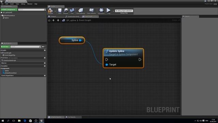Open Microsoft Edge from the taskbar
This screenshot has width=218, height=123.
(x=25, y=121)
